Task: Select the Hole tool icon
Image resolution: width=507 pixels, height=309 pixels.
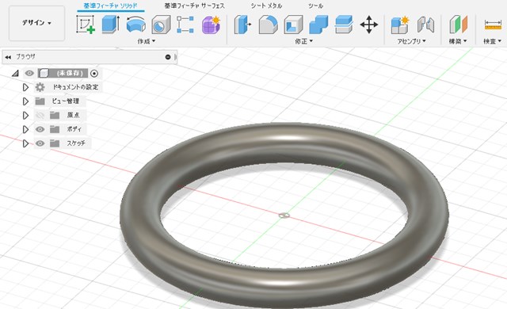Action: coord(161,25)
